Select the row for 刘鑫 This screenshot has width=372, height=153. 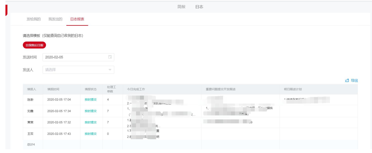pyautogui.click(x=30, y=111)
